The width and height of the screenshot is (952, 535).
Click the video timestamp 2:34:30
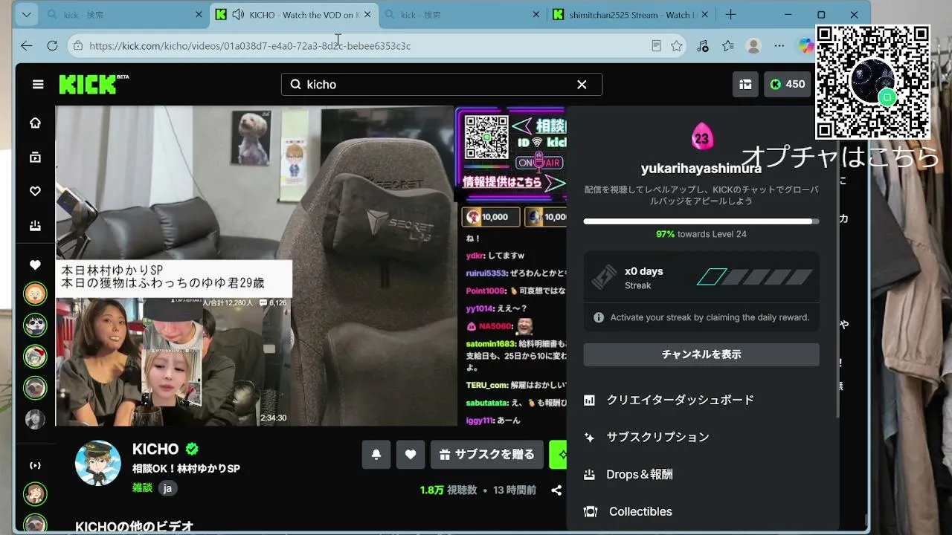coord(273,418)
